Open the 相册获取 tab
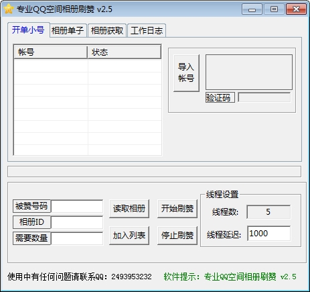 107,30
